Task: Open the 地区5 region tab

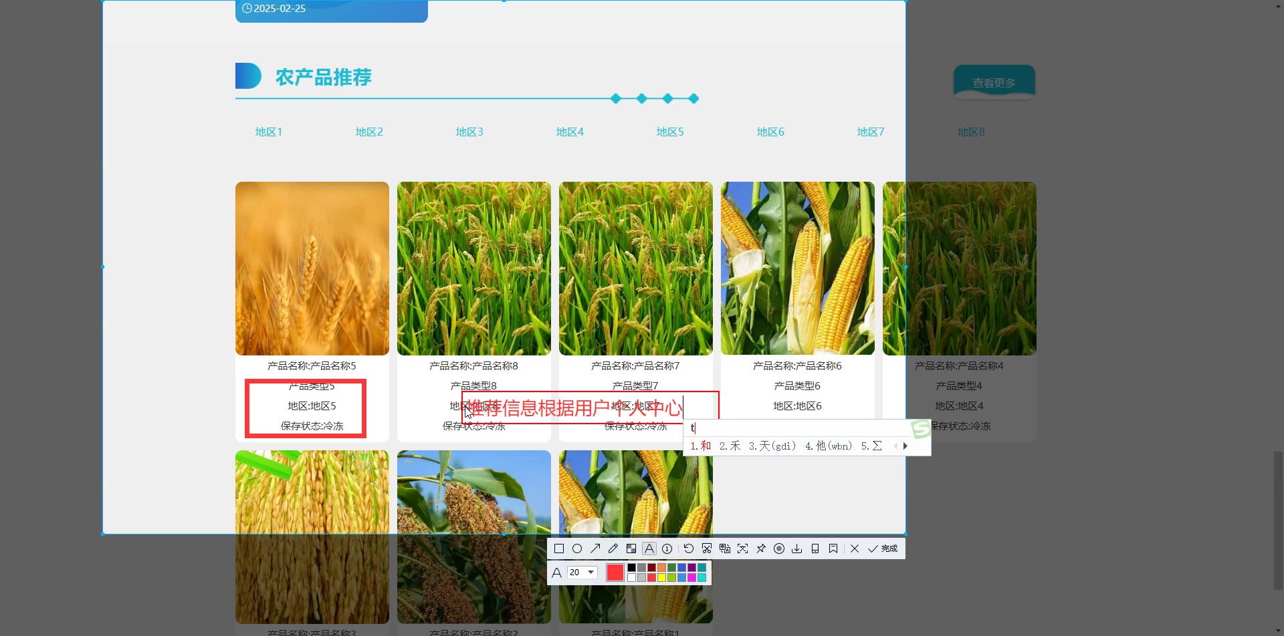Action: coord(670,132)
